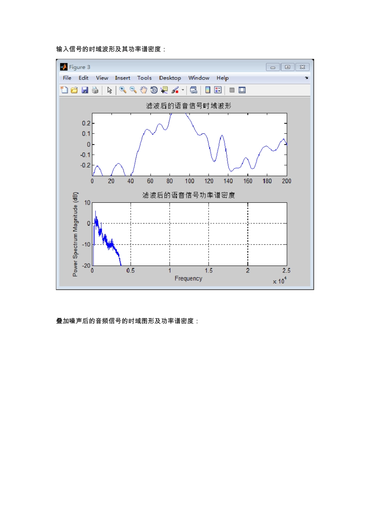The width and height of the screenshot is (370, 524).
Task: Click the lower plot title 滤波后的语音信号功率谱密度
Action: coord(189,195)
